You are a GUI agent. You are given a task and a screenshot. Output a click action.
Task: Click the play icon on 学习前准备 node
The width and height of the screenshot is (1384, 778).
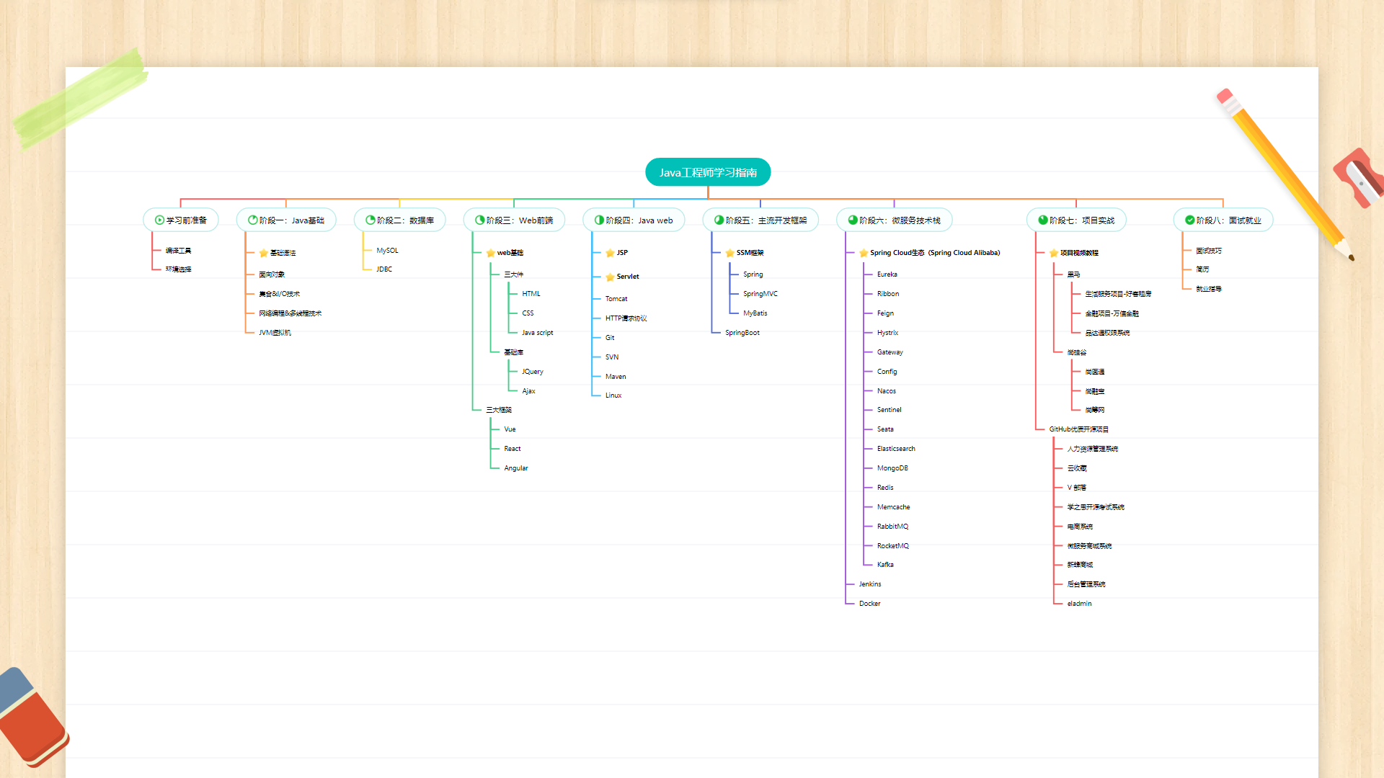(x=159, y=220)
